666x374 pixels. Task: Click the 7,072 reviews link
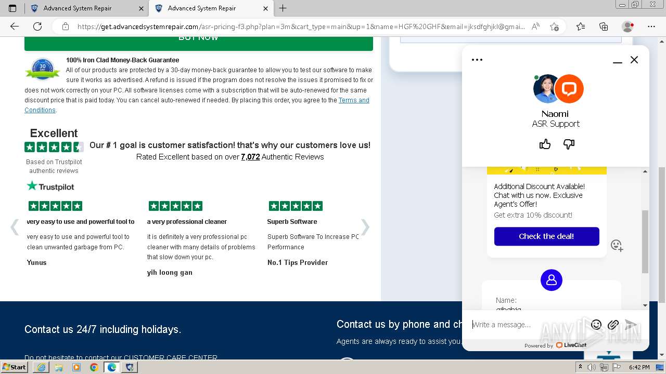(250, 157)
